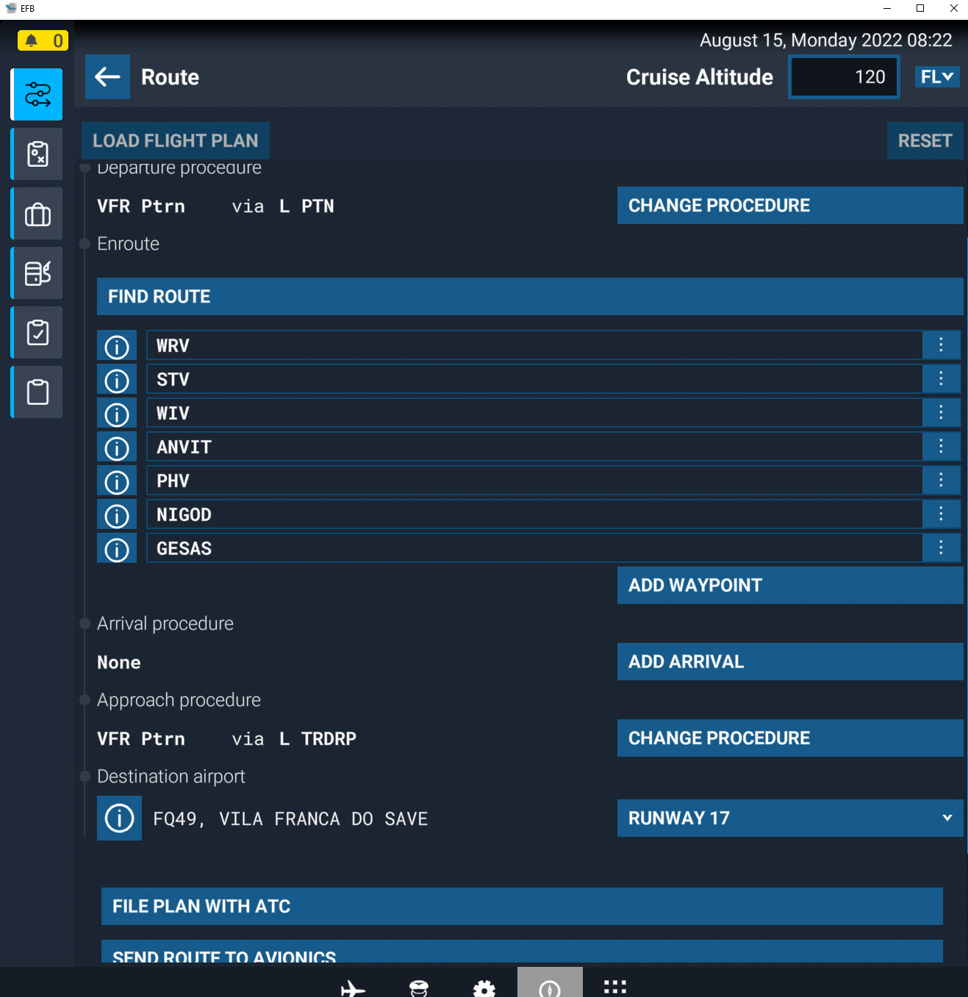Change the departure procedure
The height and width of the screenshot is (997, 968).
(790, 205)
